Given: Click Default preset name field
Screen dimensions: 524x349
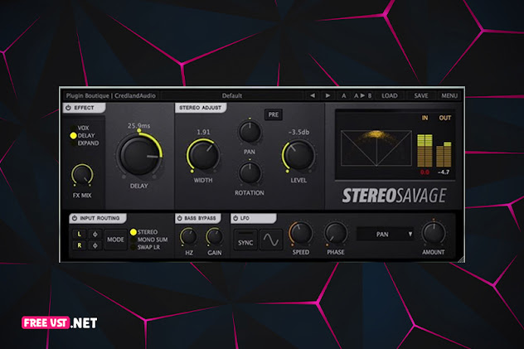Looking at the screenshot, I should tap(232, 96).
